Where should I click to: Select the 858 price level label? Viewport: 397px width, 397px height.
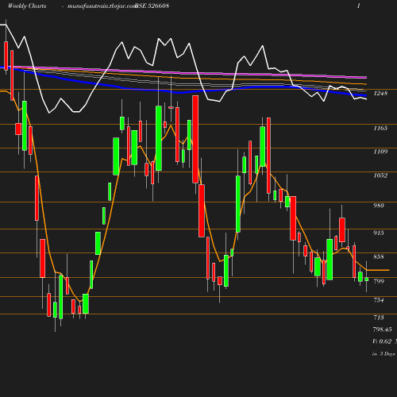tap(379, 256)
